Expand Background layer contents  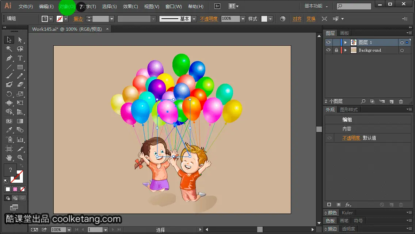coord(345,50)
